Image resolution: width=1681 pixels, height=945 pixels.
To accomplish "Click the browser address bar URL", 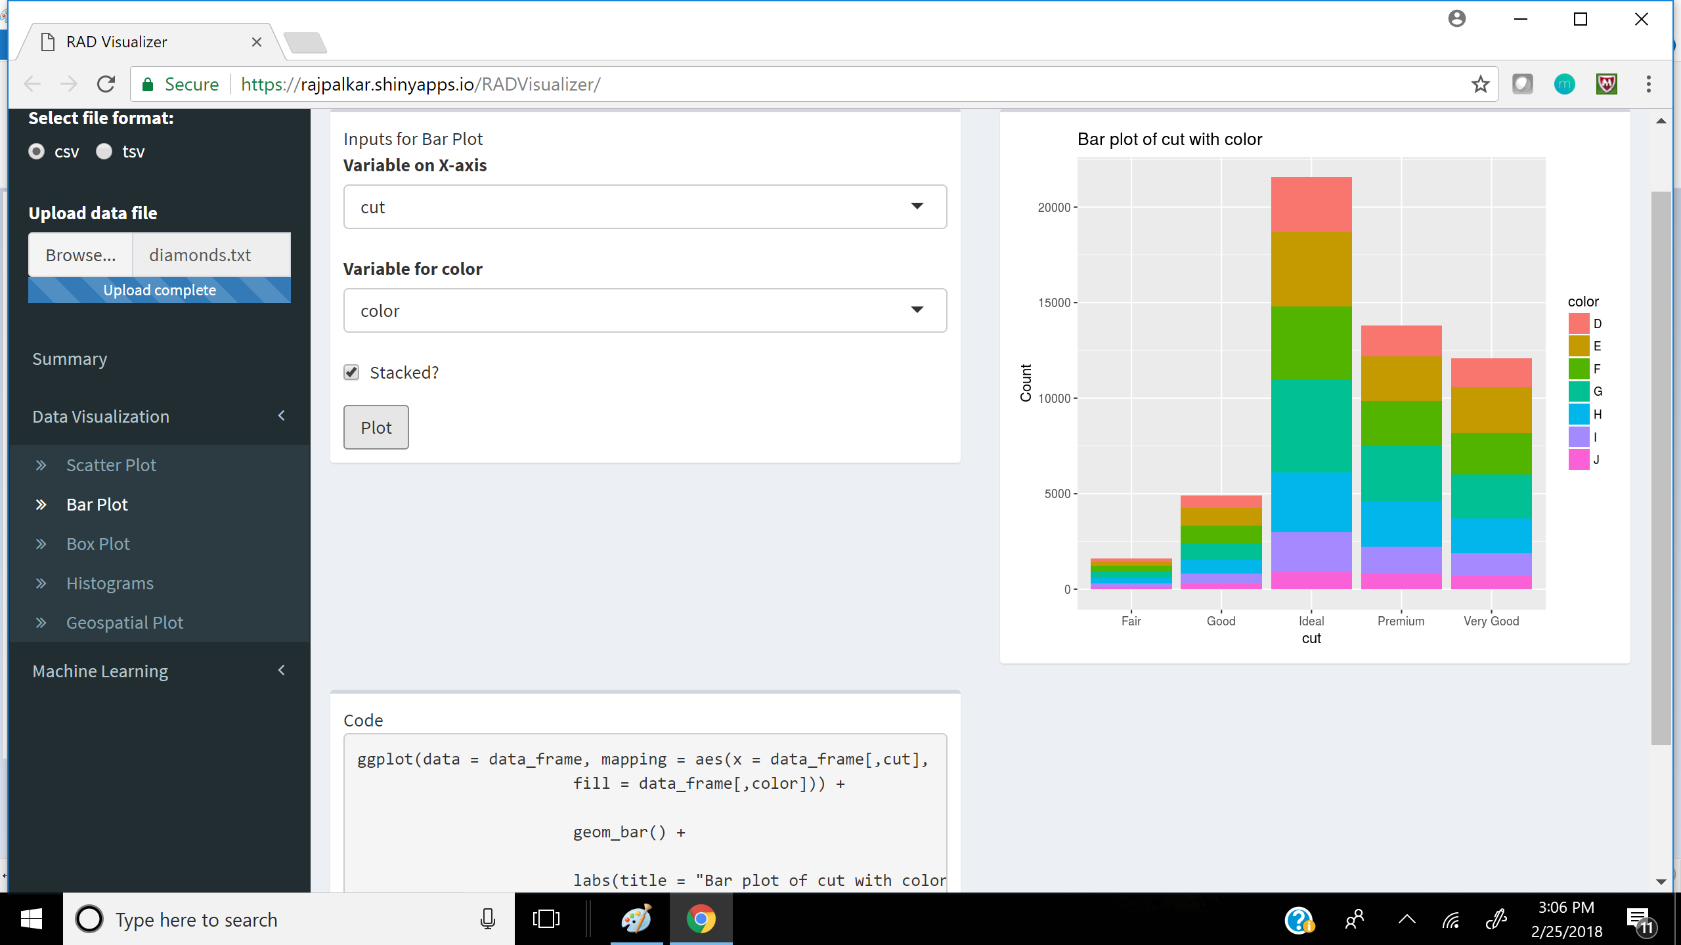I will point(420,84).
